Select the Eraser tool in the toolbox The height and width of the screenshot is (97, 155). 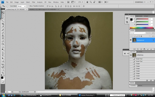3,41
